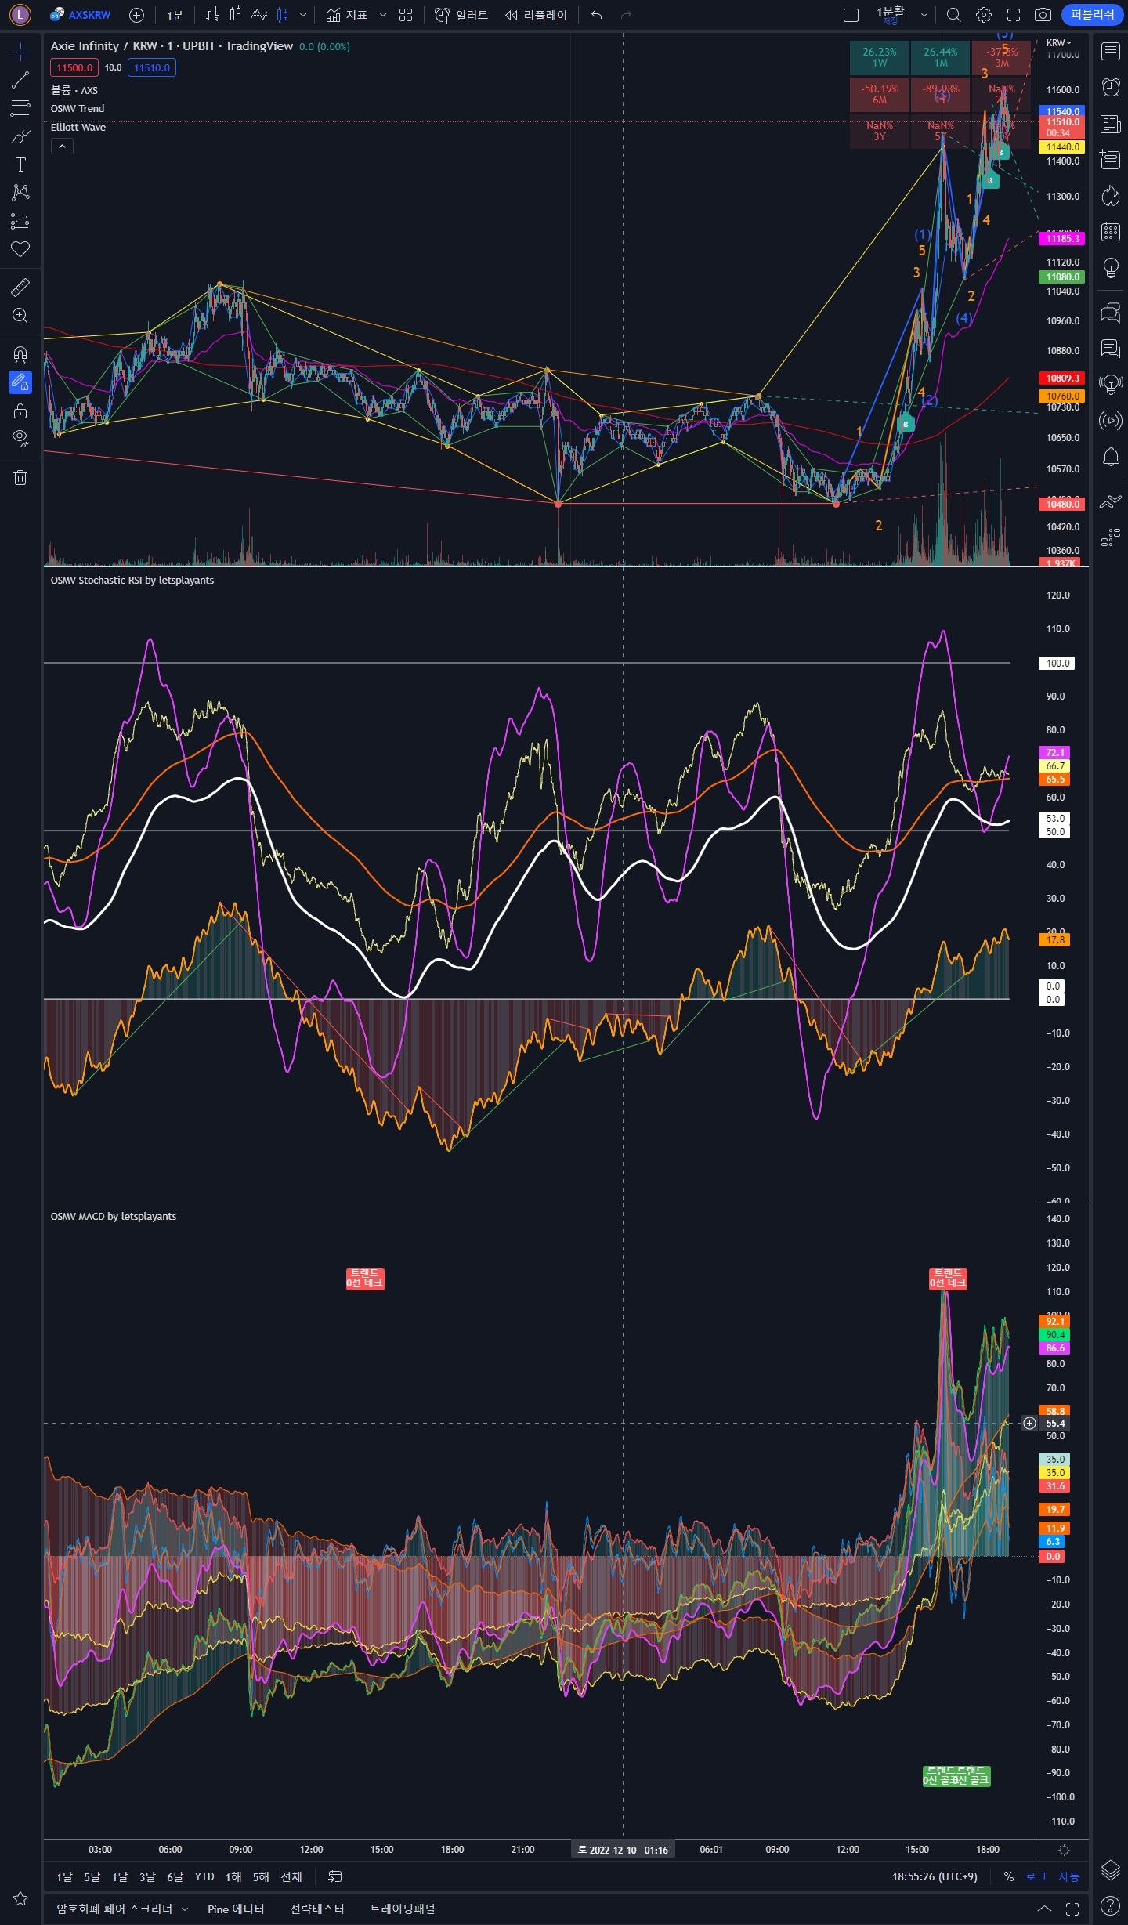The height and width of the screenshot is (1925, 1128).
Task: Select the 전체 date range
Action: tap(291, 1876)
